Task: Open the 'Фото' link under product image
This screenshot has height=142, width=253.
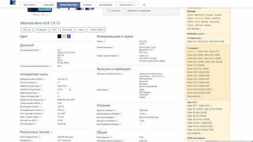Action: point(44,15)
